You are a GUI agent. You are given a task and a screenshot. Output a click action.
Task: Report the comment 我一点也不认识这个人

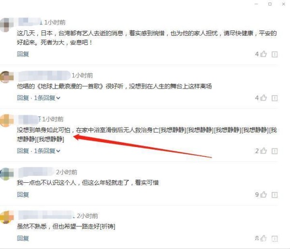point(275,195)
